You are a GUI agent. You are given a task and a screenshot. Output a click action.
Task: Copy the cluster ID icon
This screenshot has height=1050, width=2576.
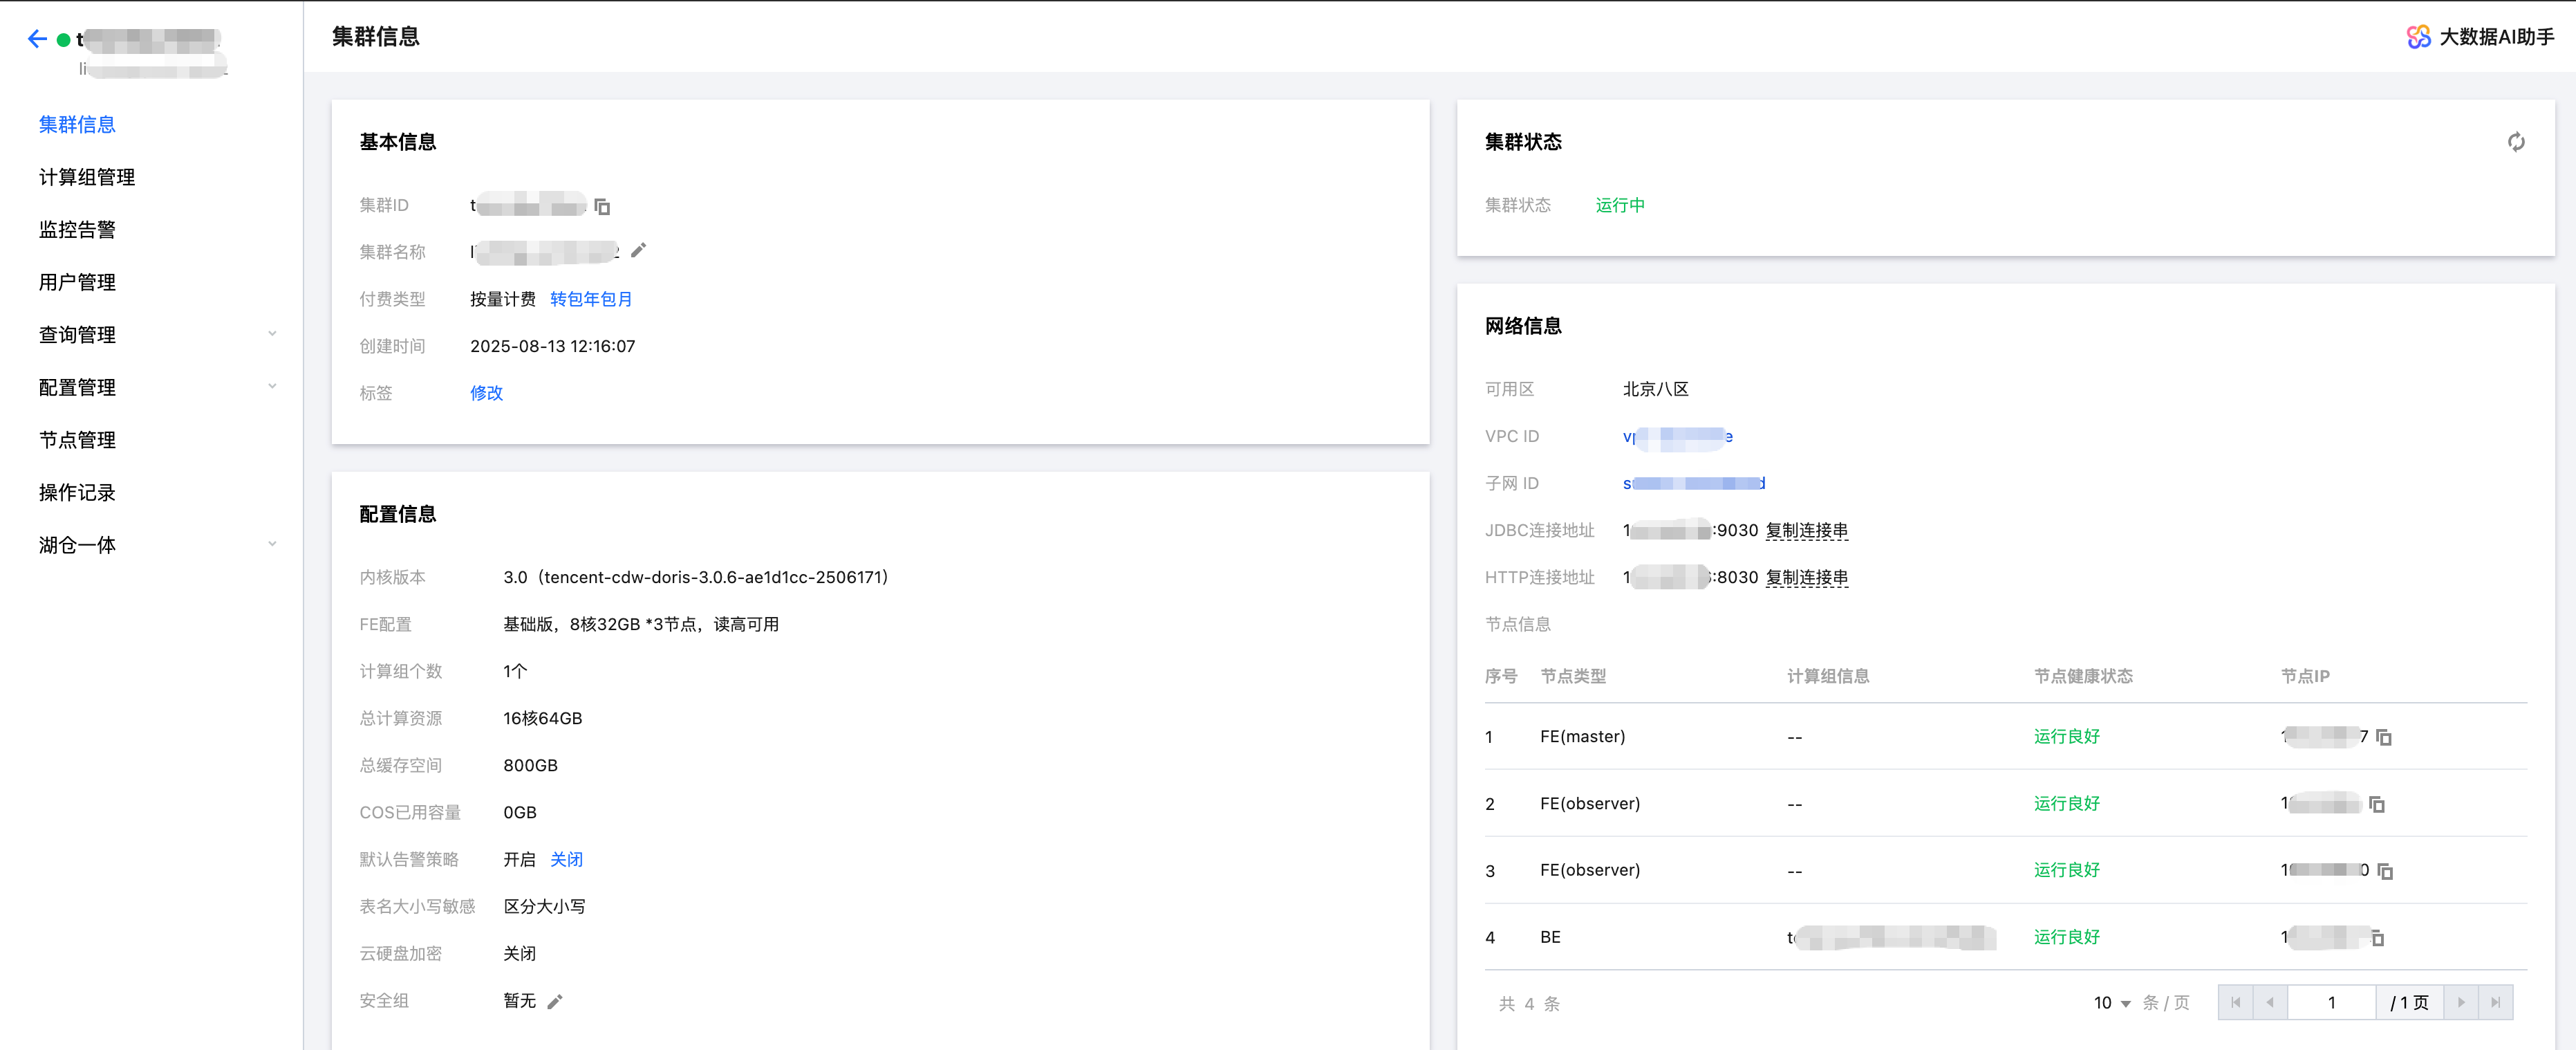(602, 206)
